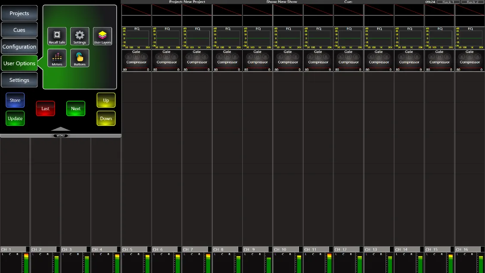Open the Meters options icon

point(57,58)
